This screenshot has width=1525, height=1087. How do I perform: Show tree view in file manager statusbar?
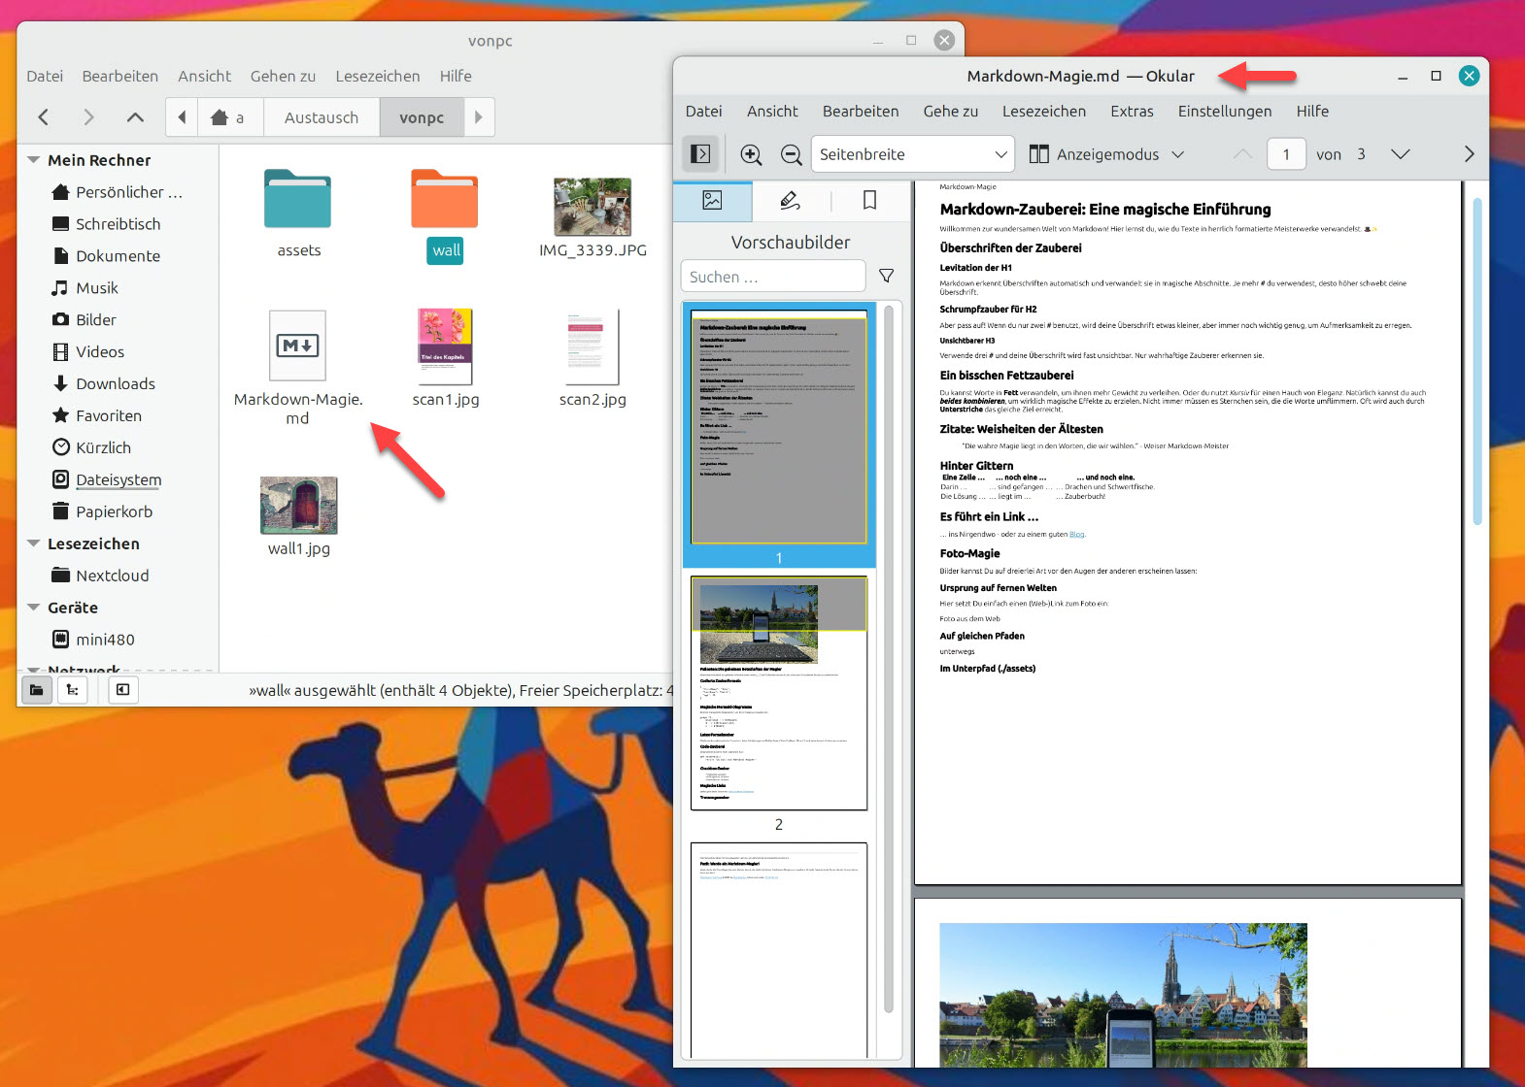coord(72,690)
